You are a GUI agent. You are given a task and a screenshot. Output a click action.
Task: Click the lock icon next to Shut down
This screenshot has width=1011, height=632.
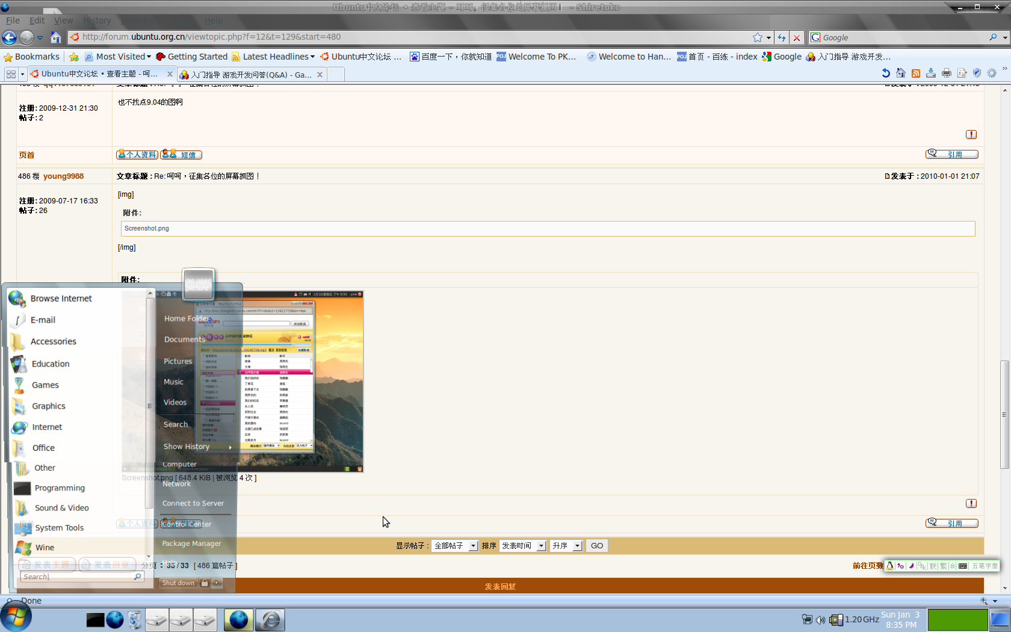(x=205, y=583)
